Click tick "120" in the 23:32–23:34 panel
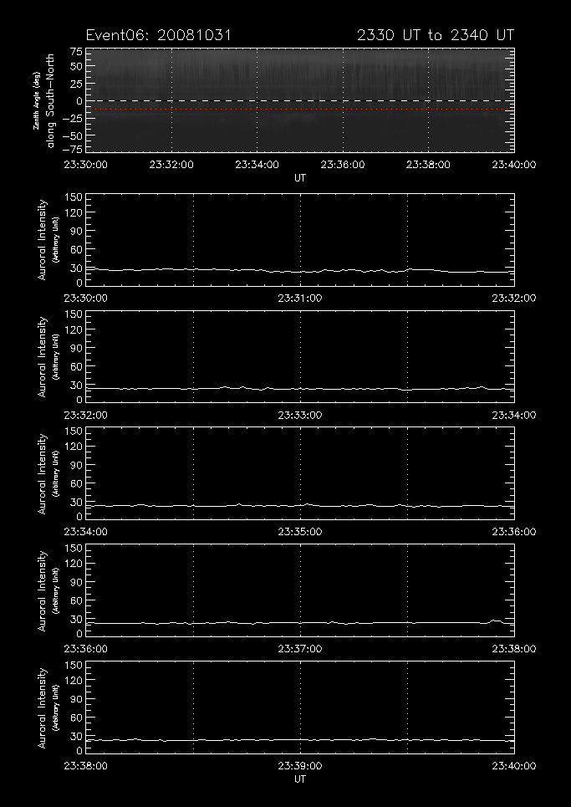 (x=74, y=329)
